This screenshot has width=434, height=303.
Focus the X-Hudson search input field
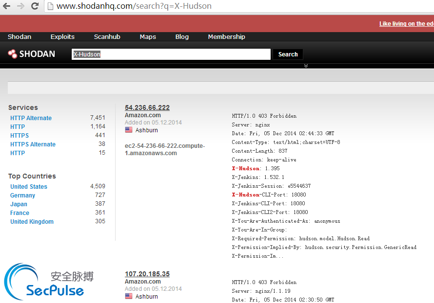point(171,54)
